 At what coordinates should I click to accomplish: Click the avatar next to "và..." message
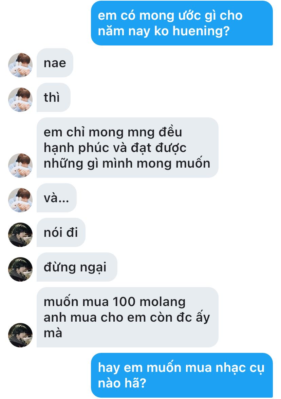[20, 200]
